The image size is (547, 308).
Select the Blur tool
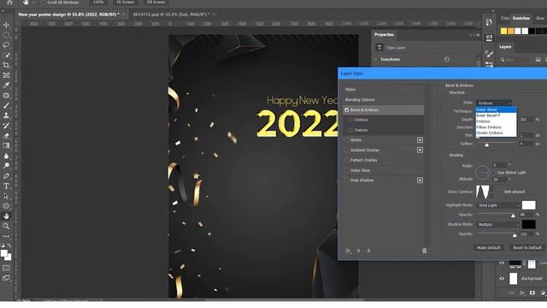(x=6, y=156)
